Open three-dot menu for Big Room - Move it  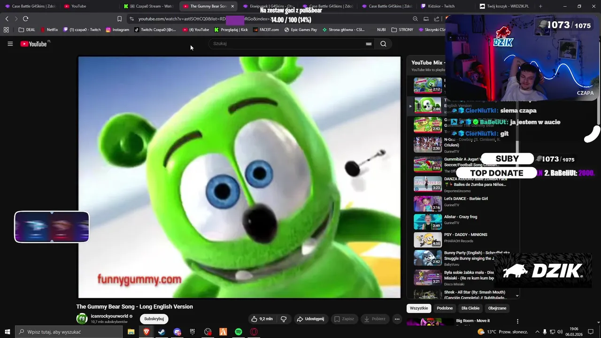(517, 322)
